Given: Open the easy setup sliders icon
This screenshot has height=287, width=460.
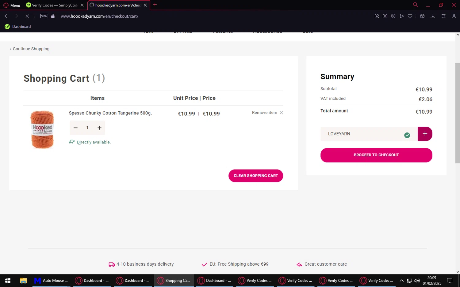Looking at the screenshot, I should click(443, 16).
